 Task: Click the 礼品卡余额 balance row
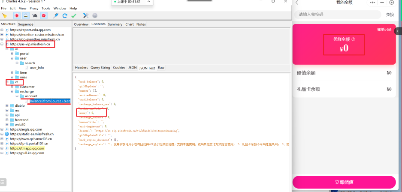(344, 89)
